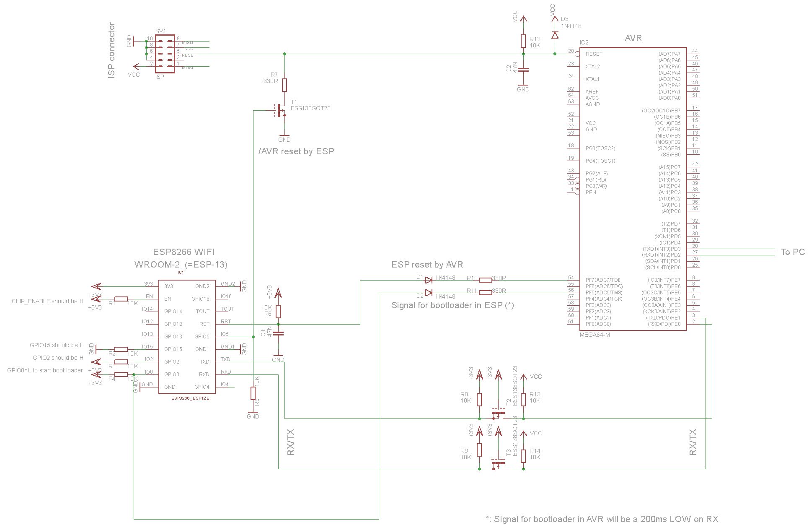Viewport: 809px width, 525px height.
Task: Select the C2 47N capacitor symbol
Action: [523, 70]
